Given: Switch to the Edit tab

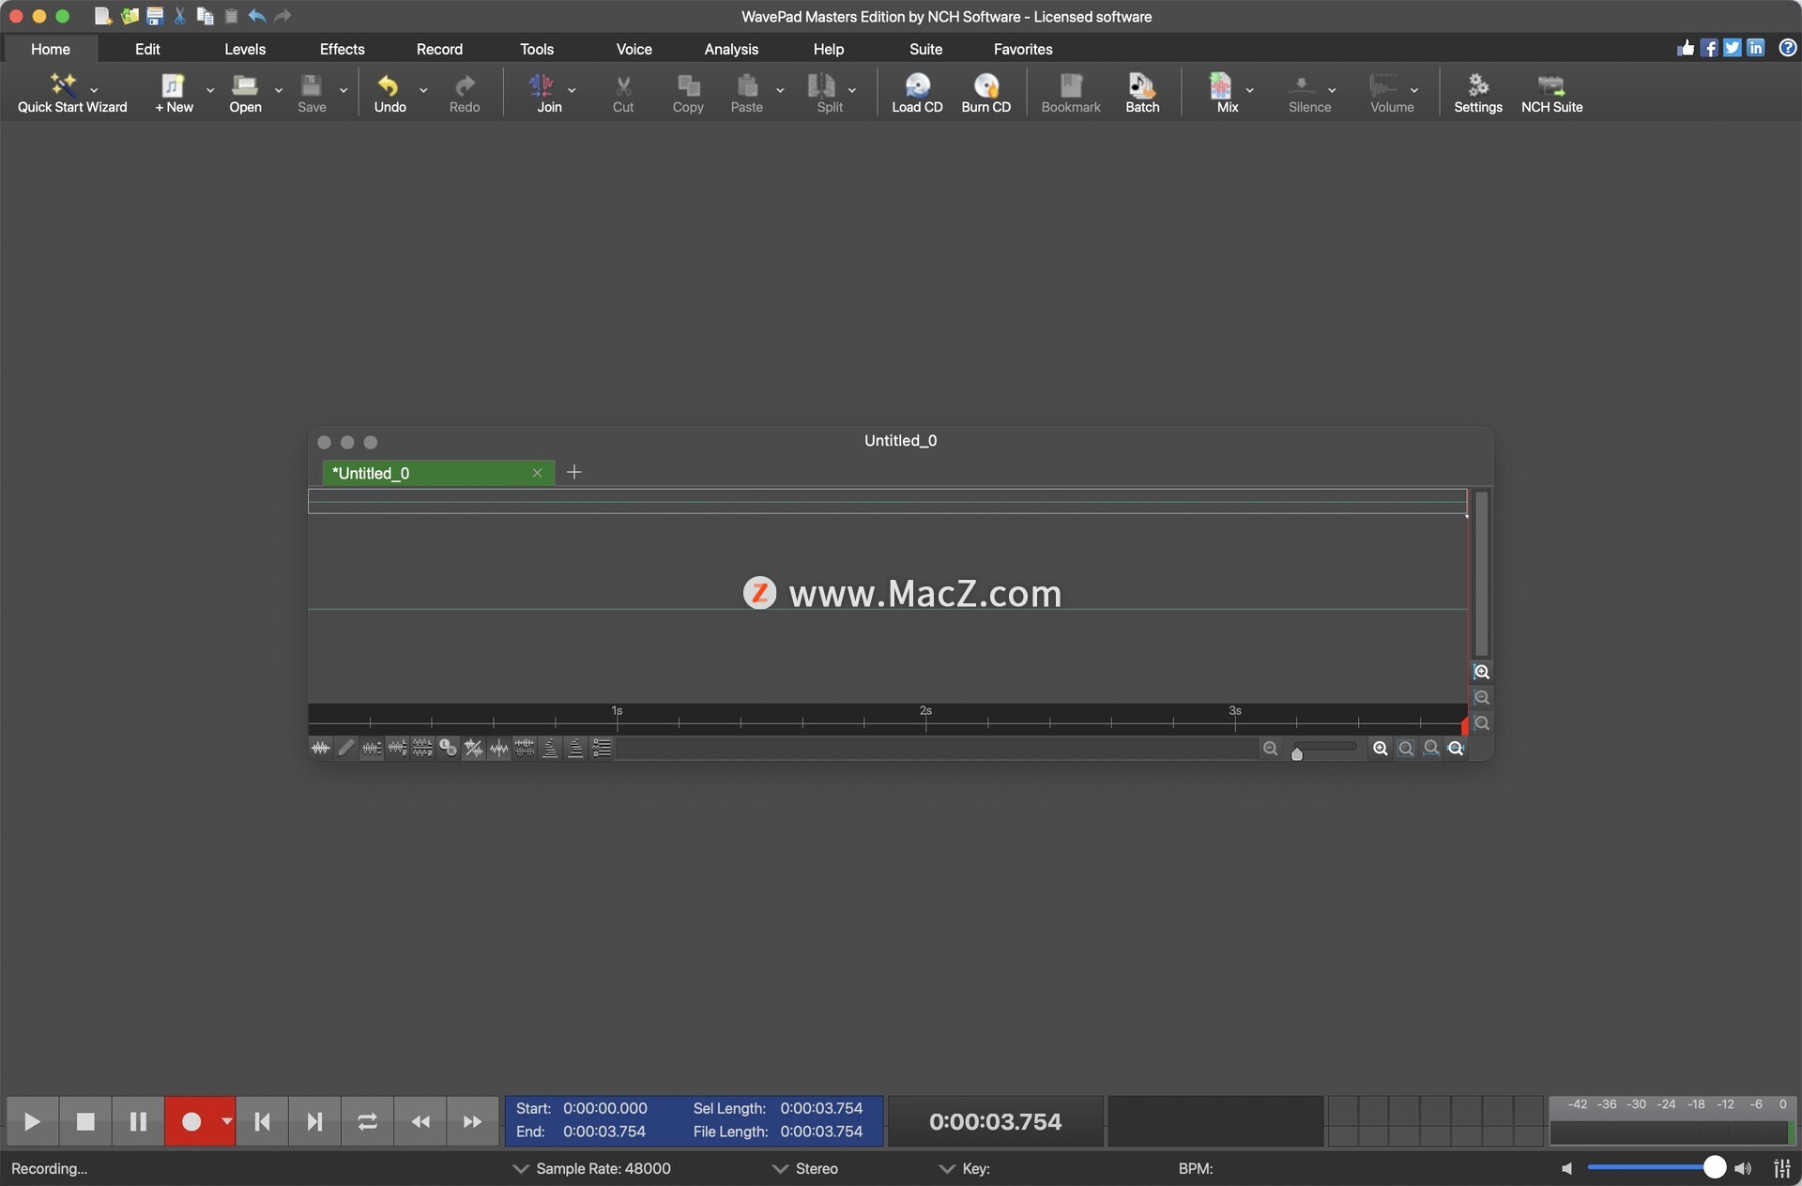Looking at the screenshot, I should (147, 49).
